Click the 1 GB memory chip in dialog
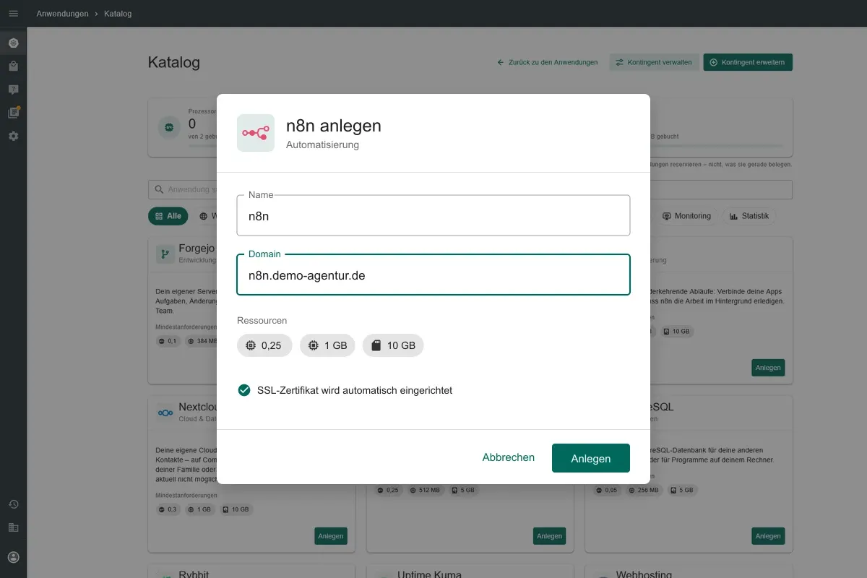Image resolution: width=867 pixels, height=578 pixels. [x=327, y=345]
